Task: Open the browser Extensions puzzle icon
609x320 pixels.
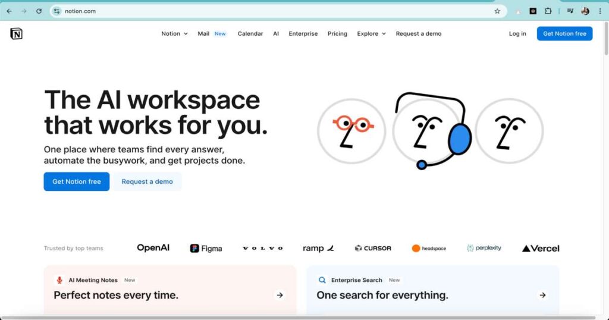Action: [548, 11]
